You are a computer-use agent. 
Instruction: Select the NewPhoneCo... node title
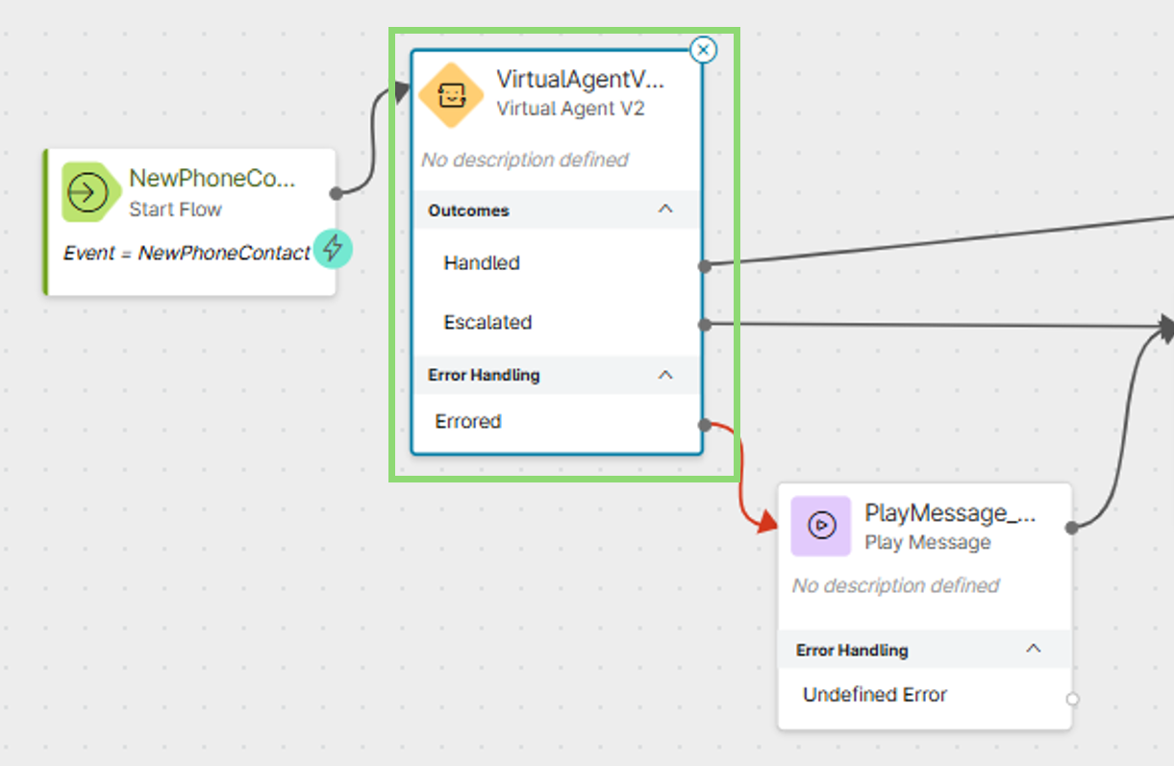tap(212, 178)
